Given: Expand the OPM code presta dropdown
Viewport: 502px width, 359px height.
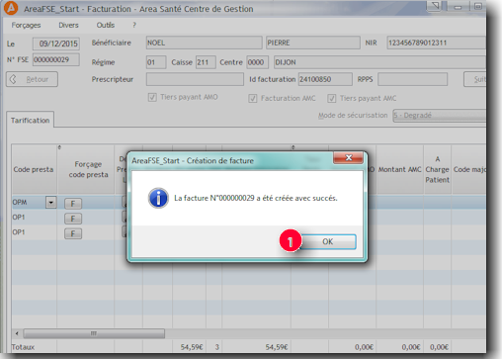Looking at the screenshot, I should [51, 202].
